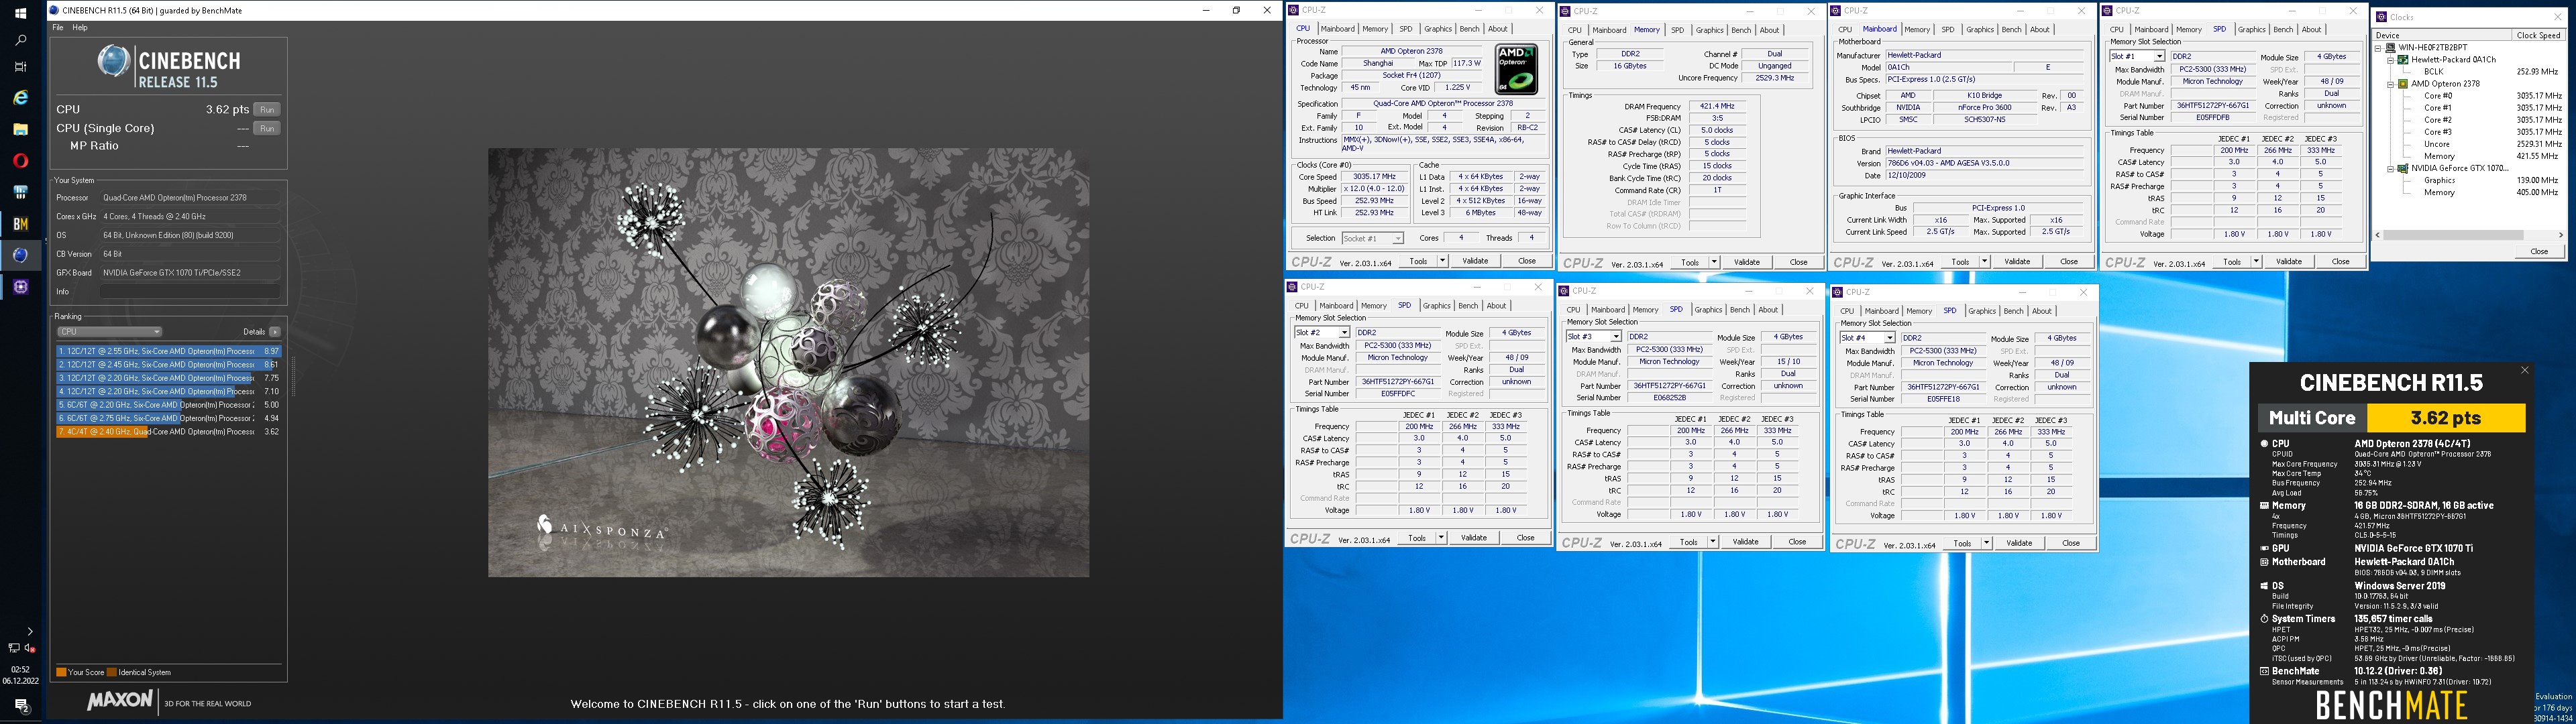The width and height of the screenshot is (2576, 724).
Task: Click the Clocks window horizontal scrollbar
Action: click(x=2470, y=235)
